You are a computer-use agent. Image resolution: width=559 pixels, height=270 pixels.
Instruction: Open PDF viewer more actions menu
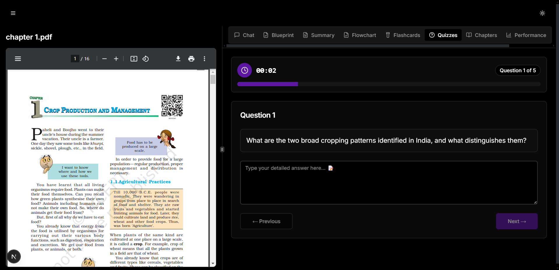[204, 59]
